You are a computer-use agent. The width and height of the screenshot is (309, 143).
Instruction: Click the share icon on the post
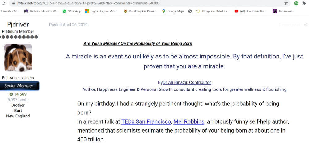(306, 25)
